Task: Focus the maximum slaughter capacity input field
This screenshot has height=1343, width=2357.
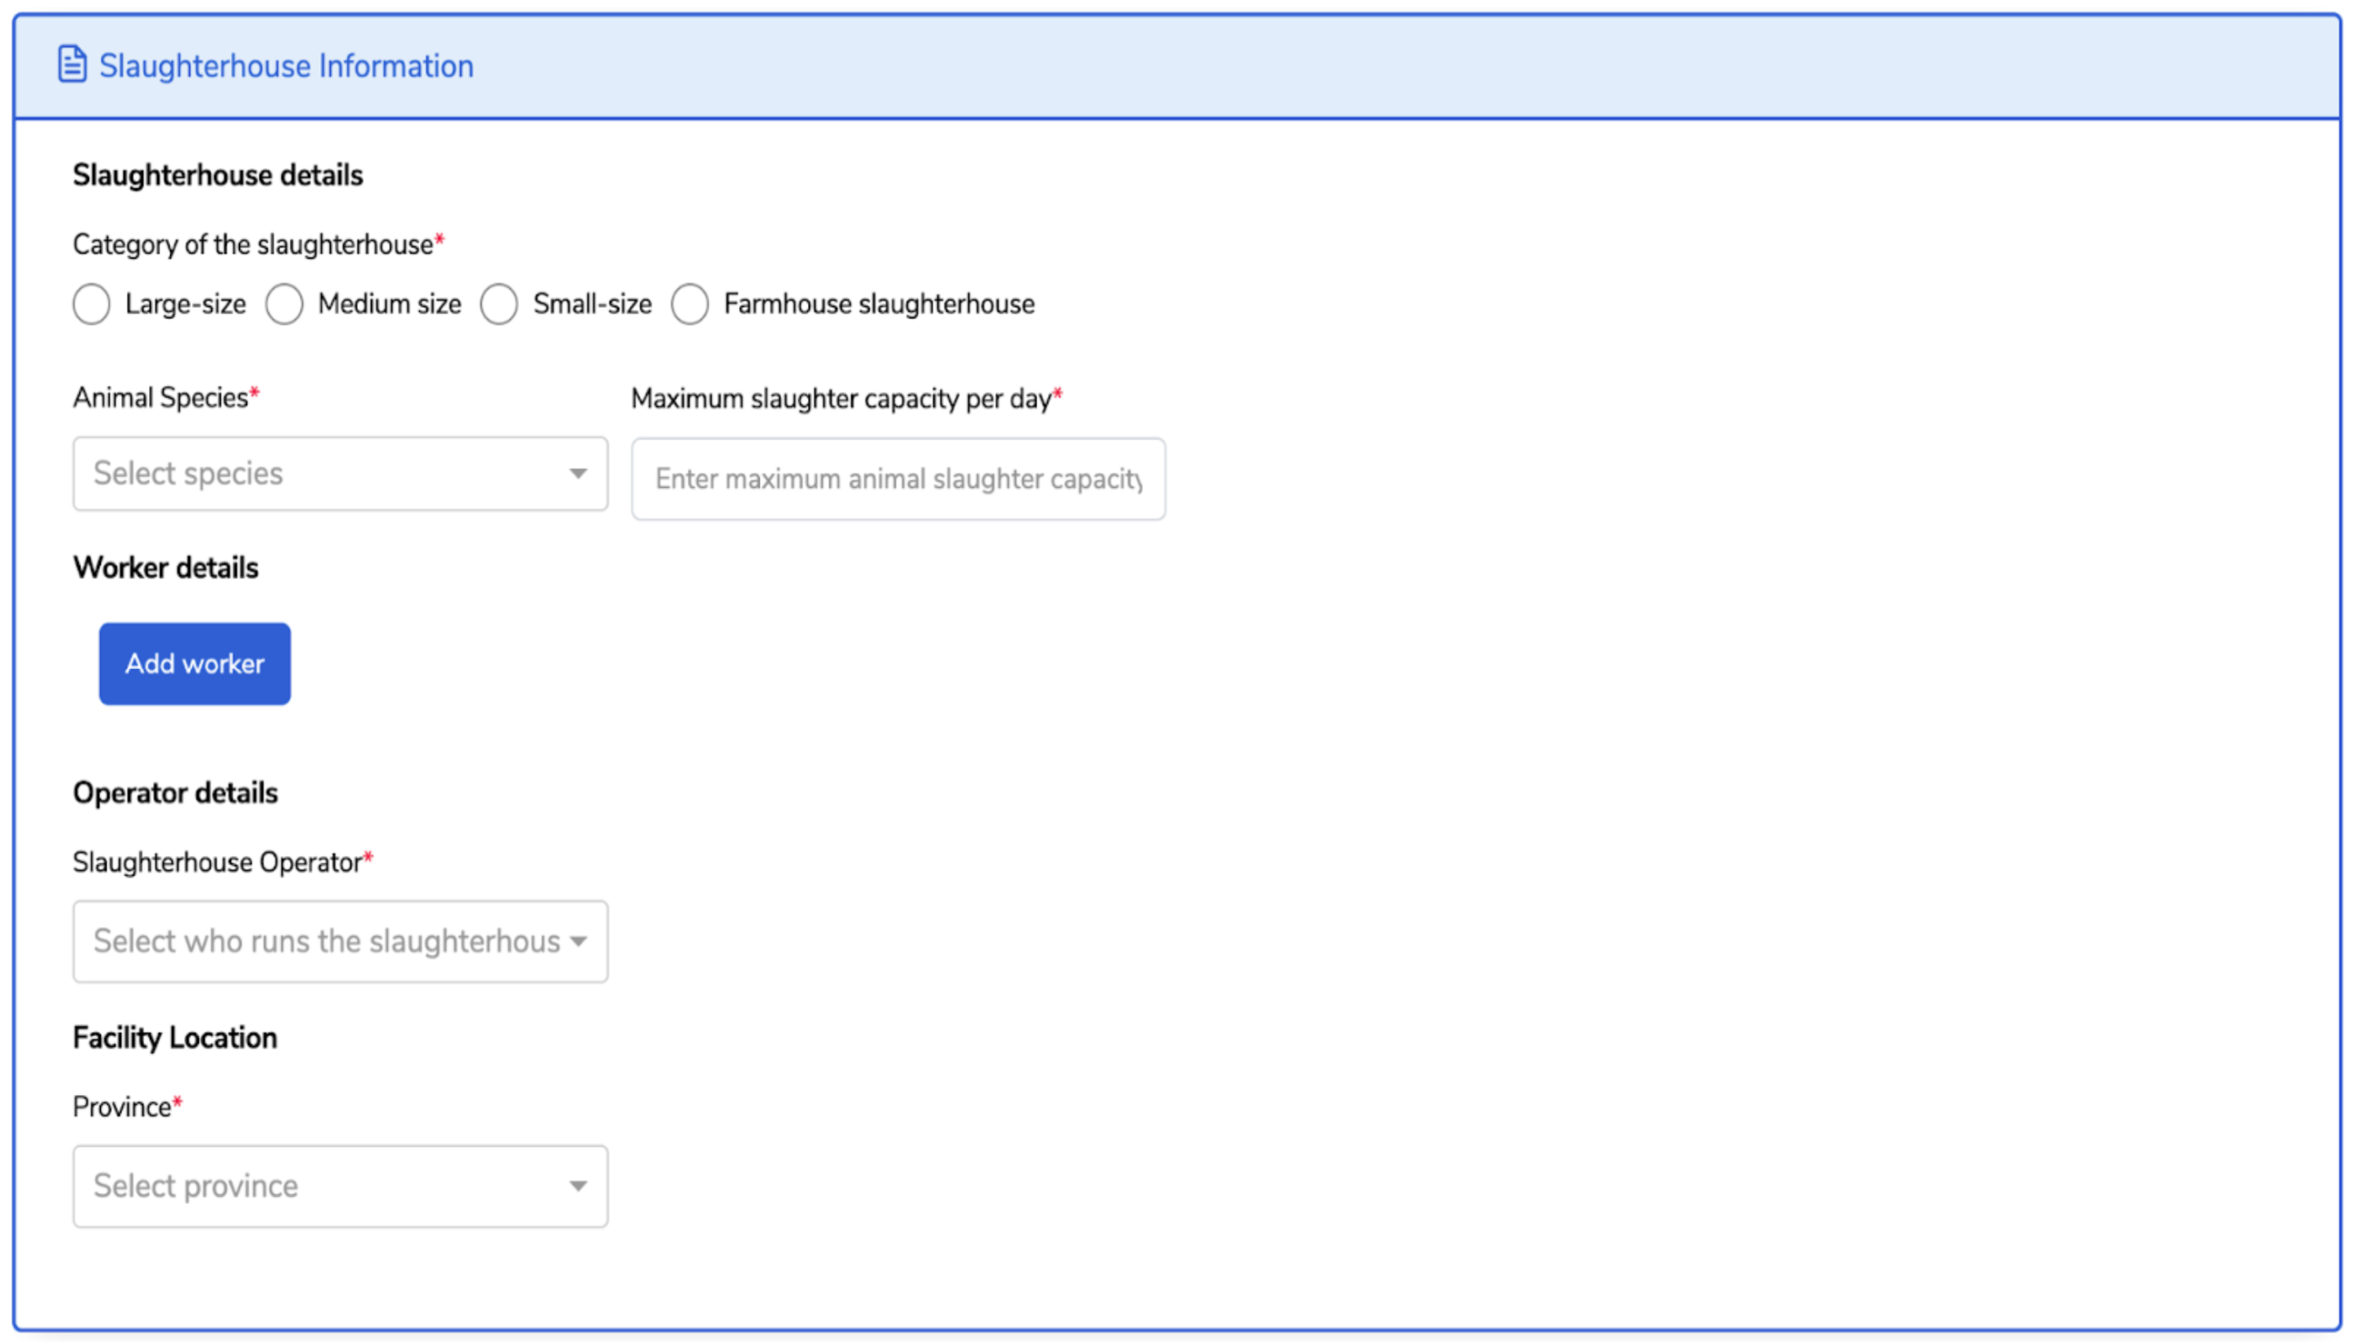Action: pyautogui.click(x=897, y=479)
